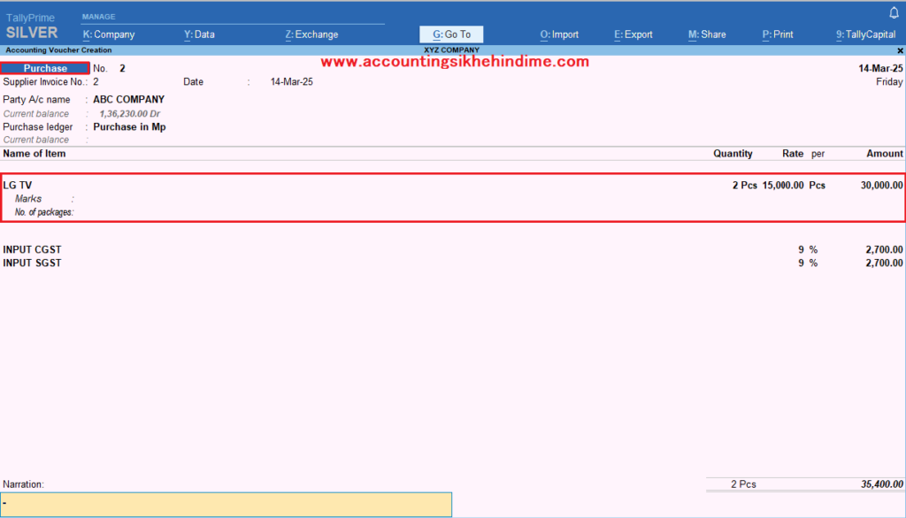Image resolution: width=906 pixels, height=518 pixels.
Task: Click the MANAGE section label
Action: (x=99, y=17)
